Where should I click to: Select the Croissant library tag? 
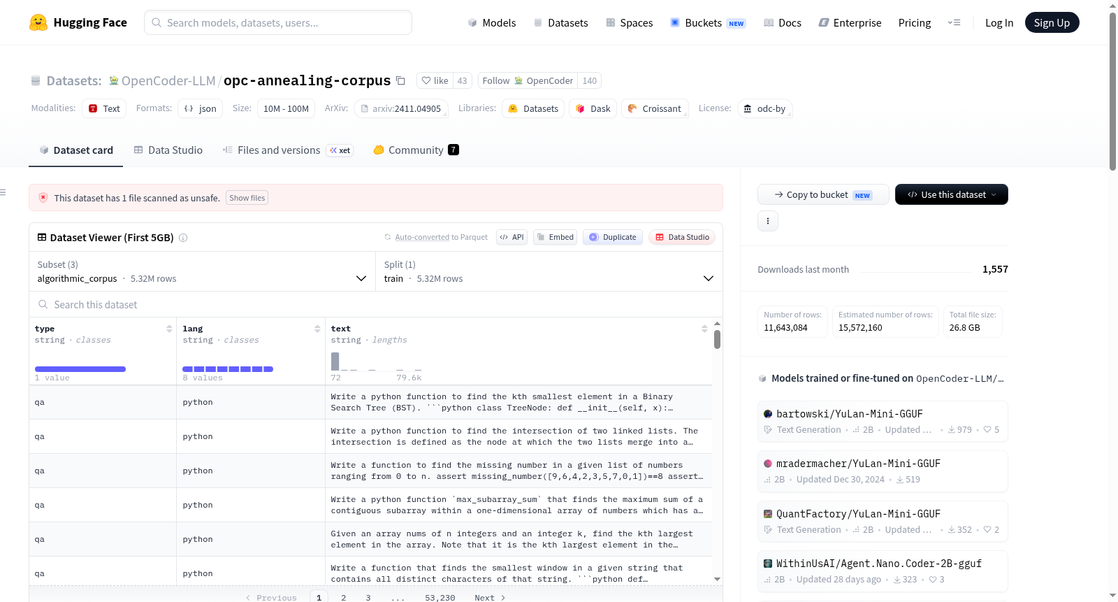[x=655, y=108]
